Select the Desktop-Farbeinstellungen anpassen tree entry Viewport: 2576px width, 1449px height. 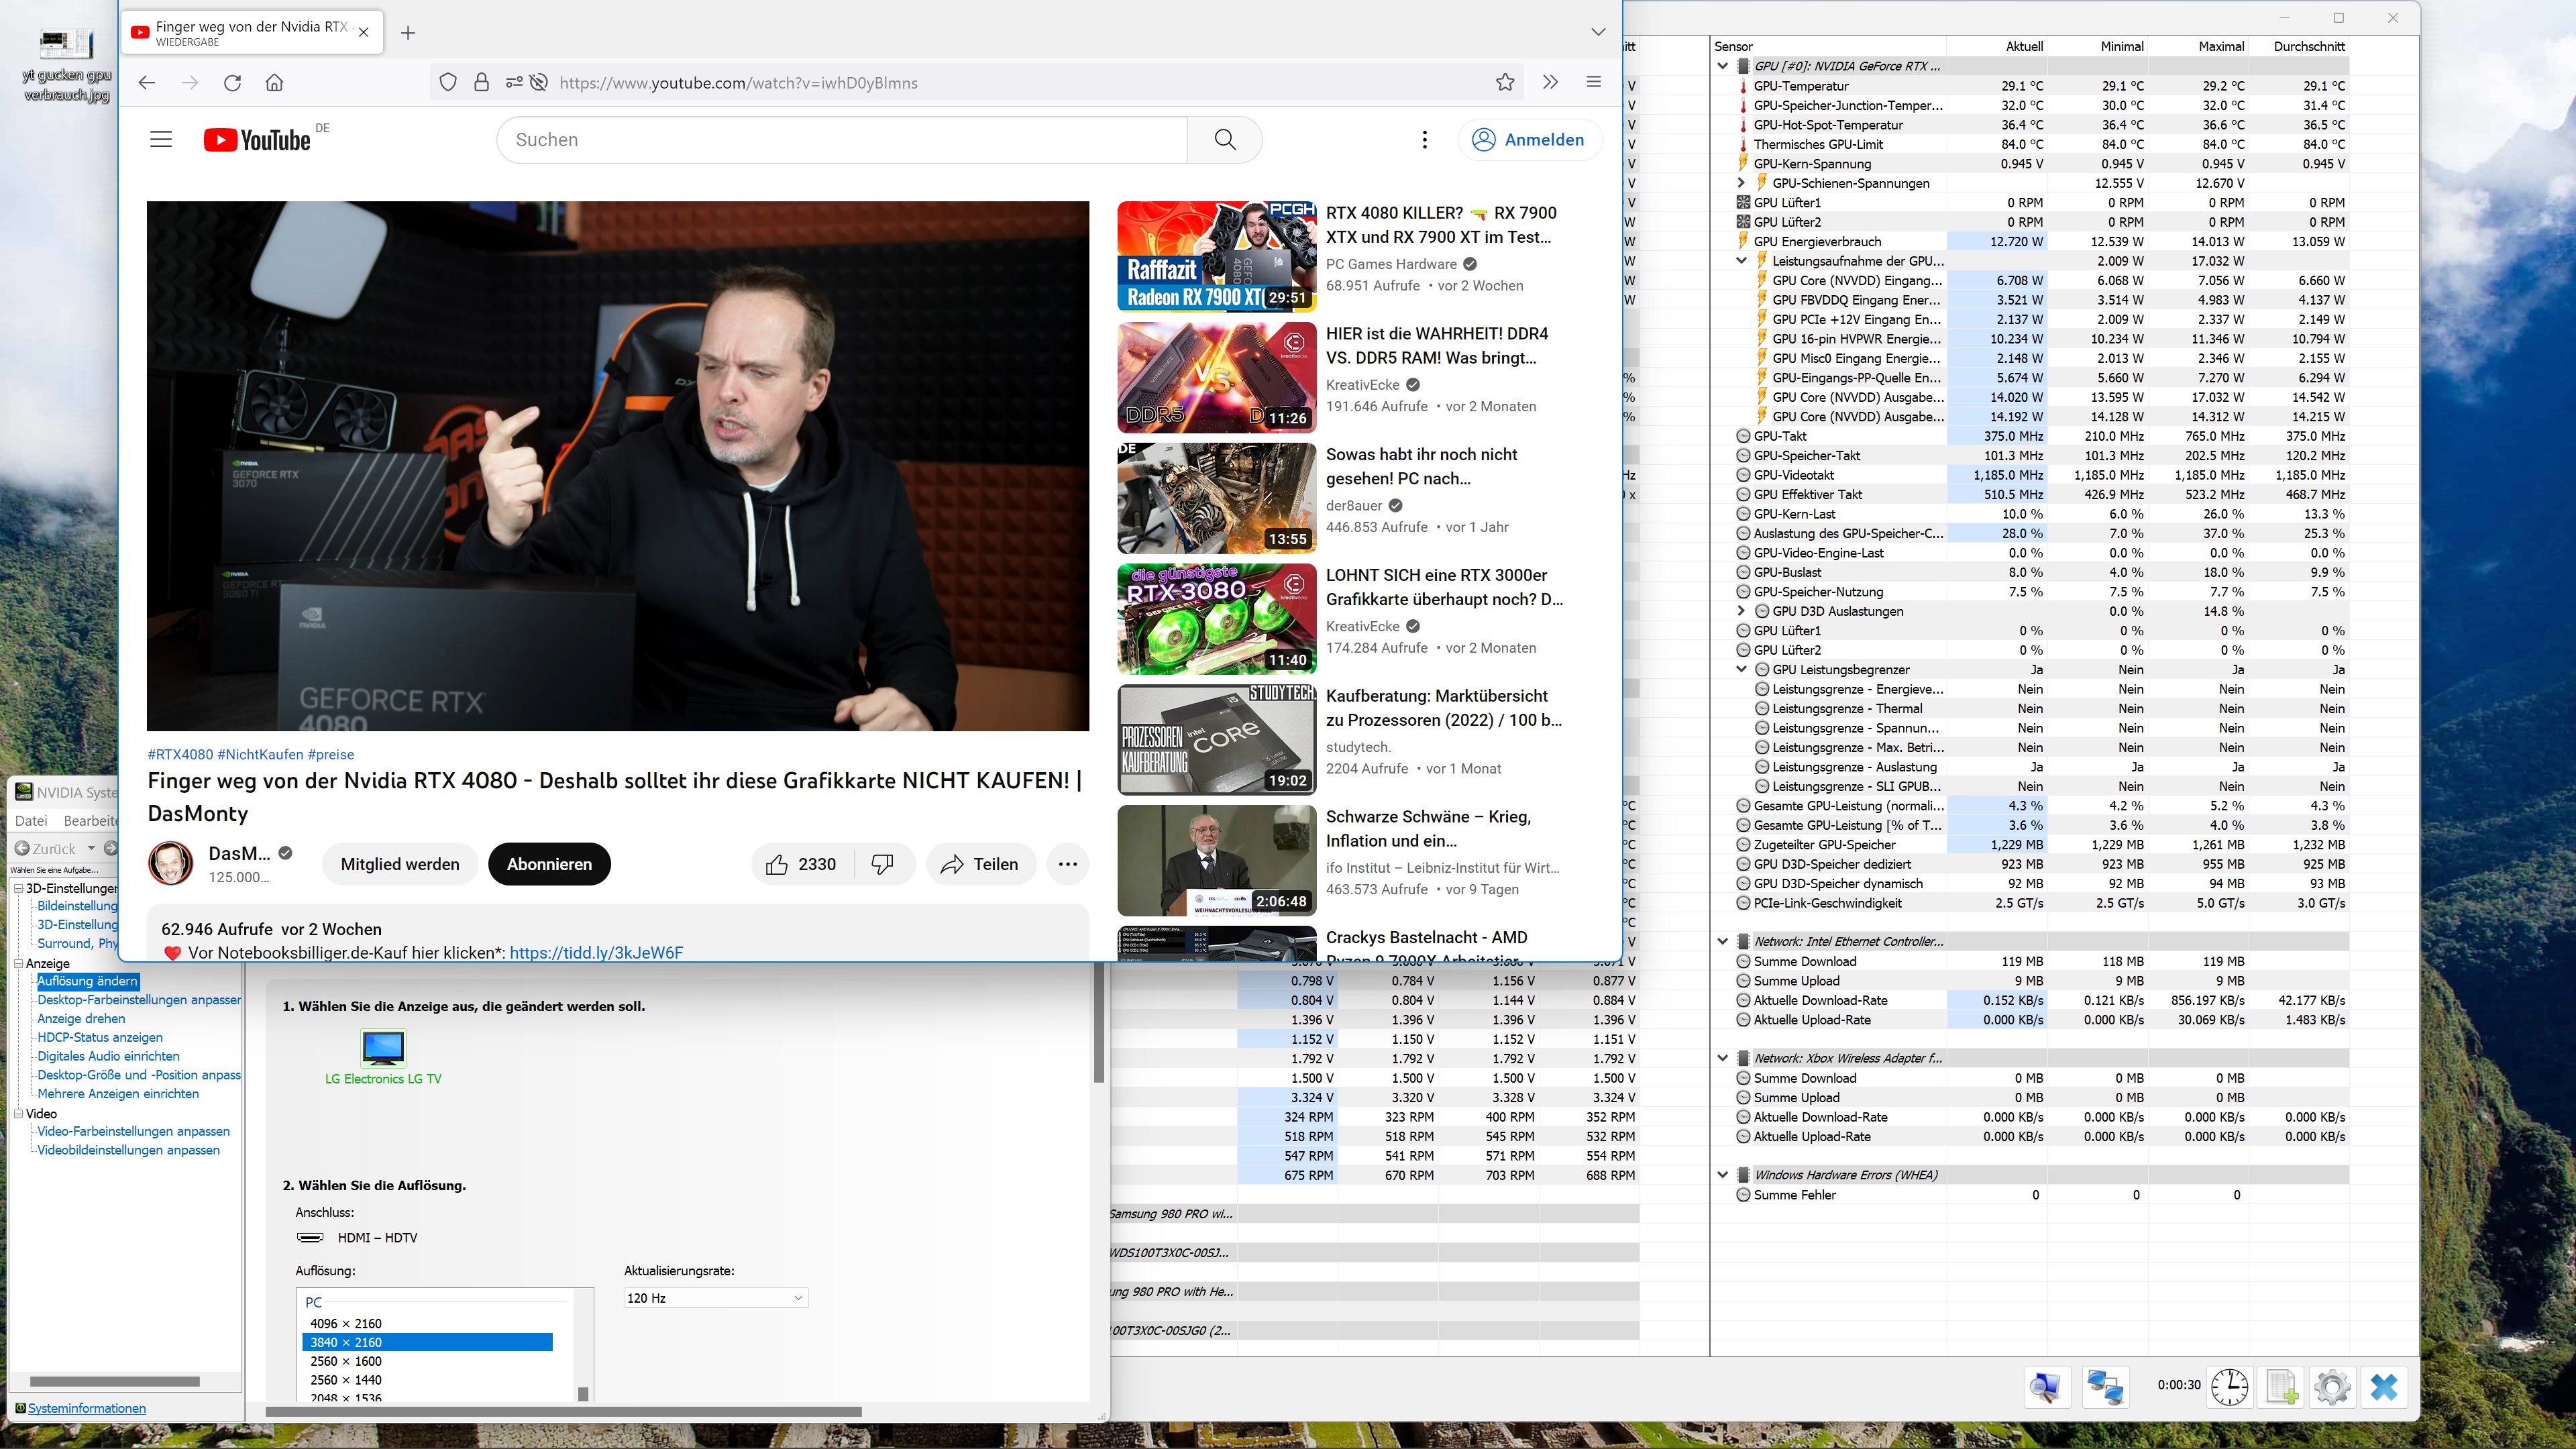tap(138, 1000)
